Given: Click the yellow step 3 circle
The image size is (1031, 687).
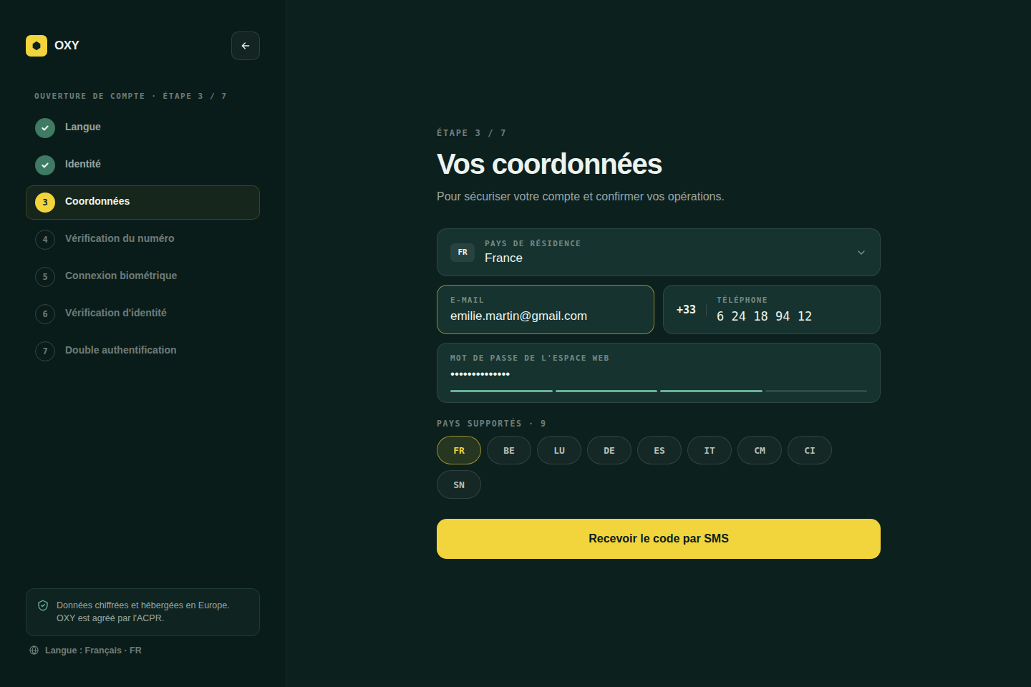Looking at the screenshot, I should tap(45, 203).
